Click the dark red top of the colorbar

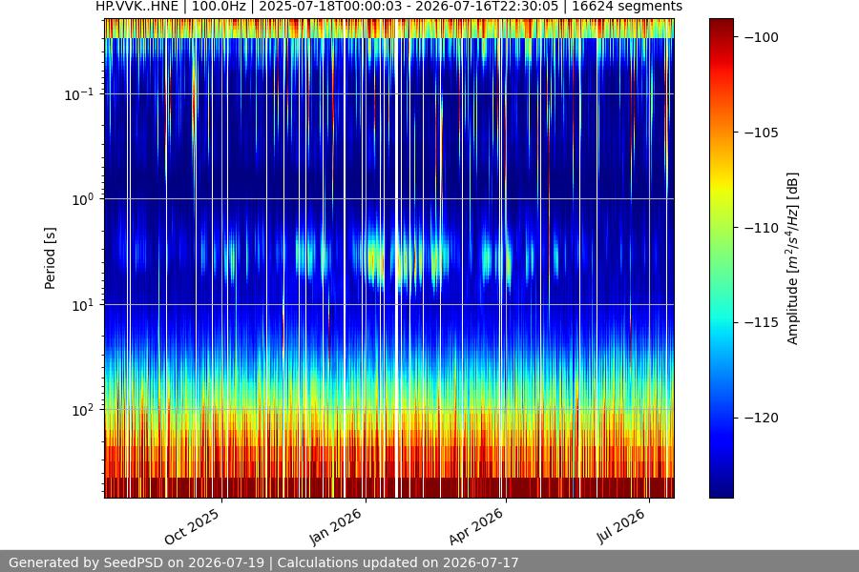[721, 25]
